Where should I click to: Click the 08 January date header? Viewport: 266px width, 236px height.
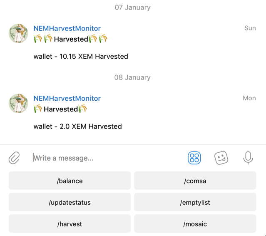click(x=132, y=77)
